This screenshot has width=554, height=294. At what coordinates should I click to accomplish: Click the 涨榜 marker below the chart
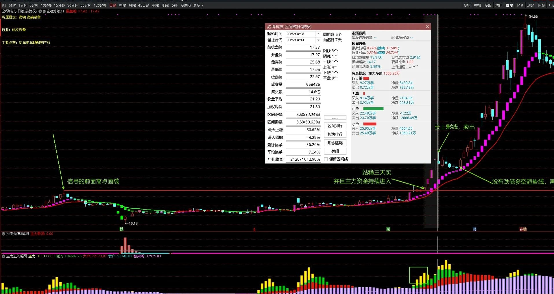(x=523, y=229)
